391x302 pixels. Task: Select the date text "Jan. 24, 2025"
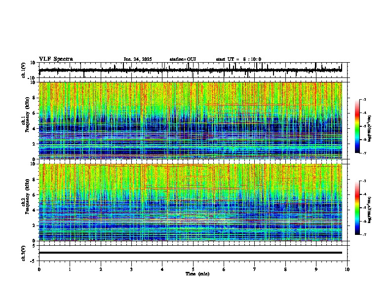point(138,59)
